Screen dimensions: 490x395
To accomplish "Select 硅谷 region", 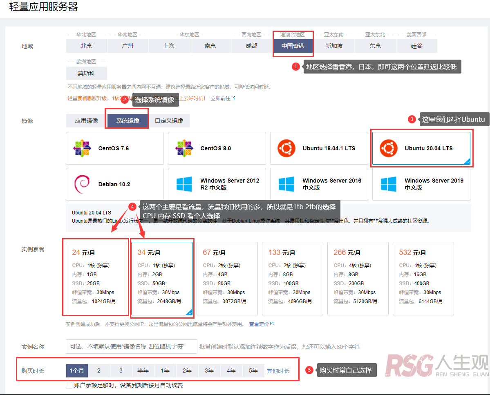I will tap(416, 46).
